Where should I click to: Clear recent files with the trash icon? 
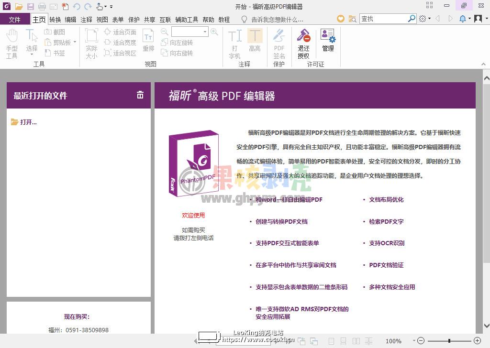click(140, 95)
